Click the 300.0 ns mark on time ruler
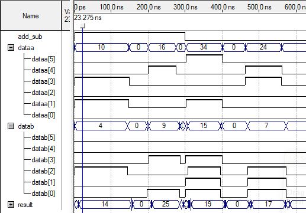The image size is (306, 213). click(185, 7)
